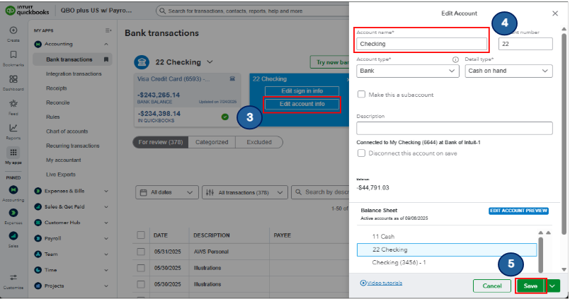Open the My apps grid icon

(x=13, y=153)
